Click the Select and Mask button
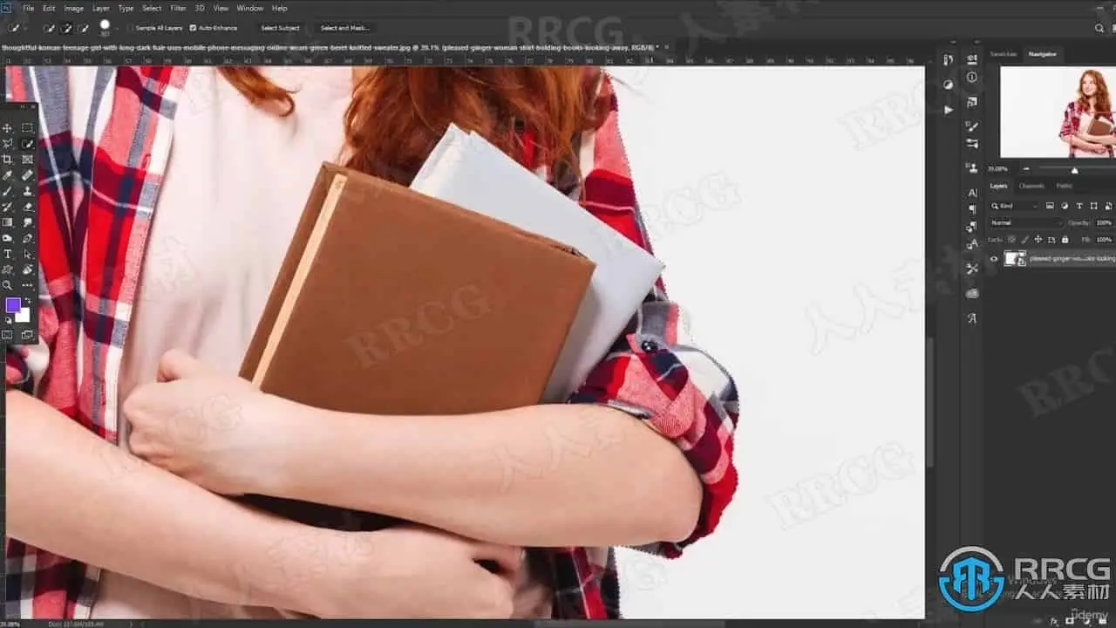This screenshot has width=1116, height=628. pos(345,28)
